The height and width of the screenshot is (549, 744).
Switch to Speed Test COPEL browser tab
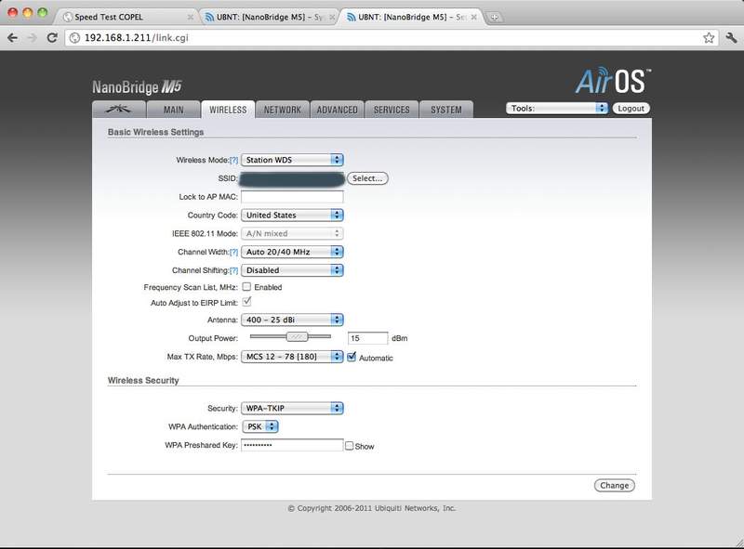[x=126, y=17]
